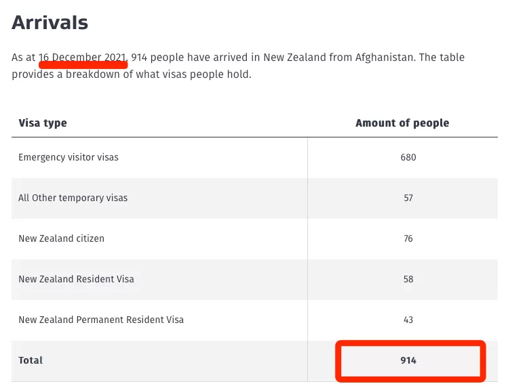Viewport: 508px width, 388px height.
Task: Select the All Other temporary visas row
Action: click(254, 198)
